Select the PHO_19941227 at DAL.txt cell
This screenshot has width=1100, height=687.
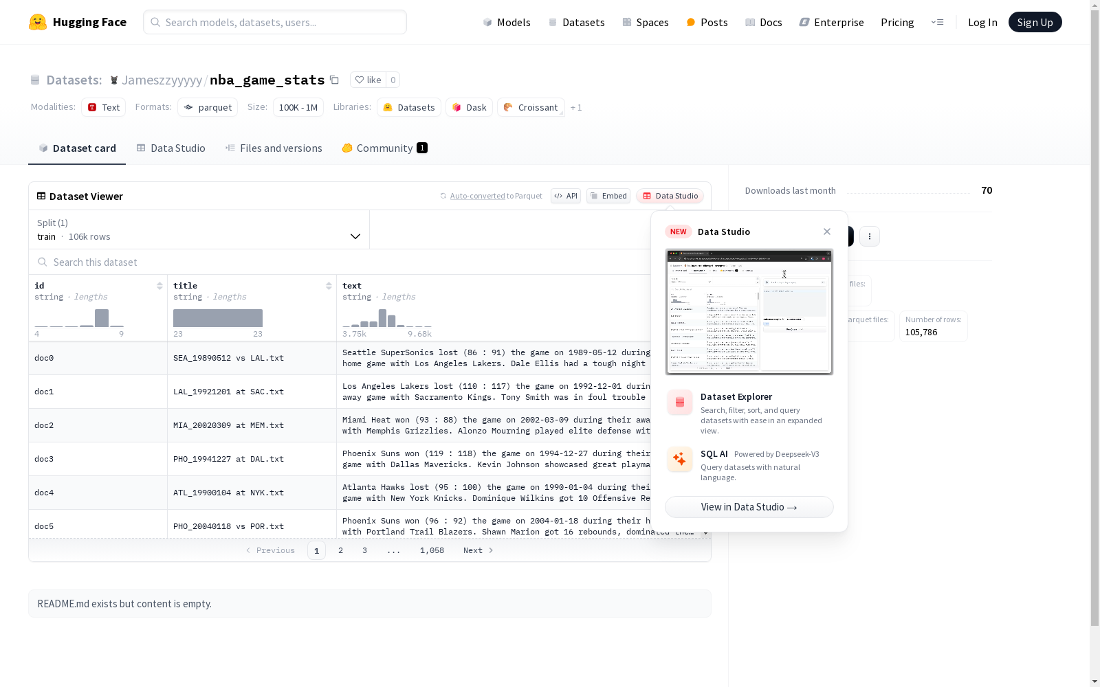[252, 459]
